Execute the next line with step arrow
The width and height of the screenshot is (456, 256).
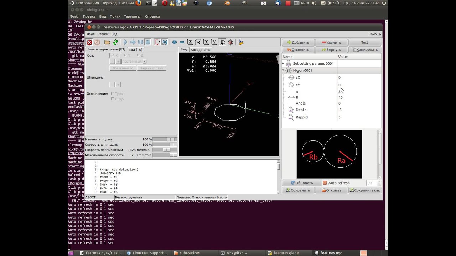[x=133, y=42]
